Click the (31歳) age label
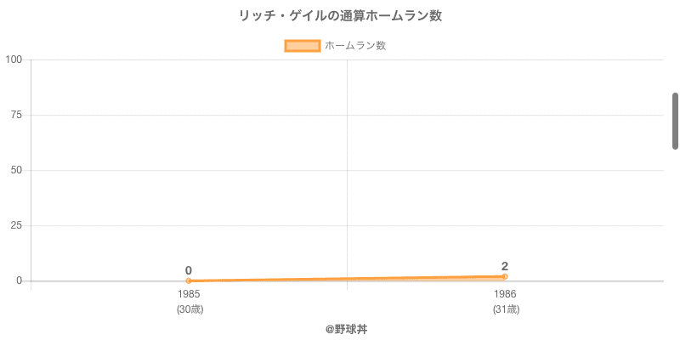 coord(505,309)
